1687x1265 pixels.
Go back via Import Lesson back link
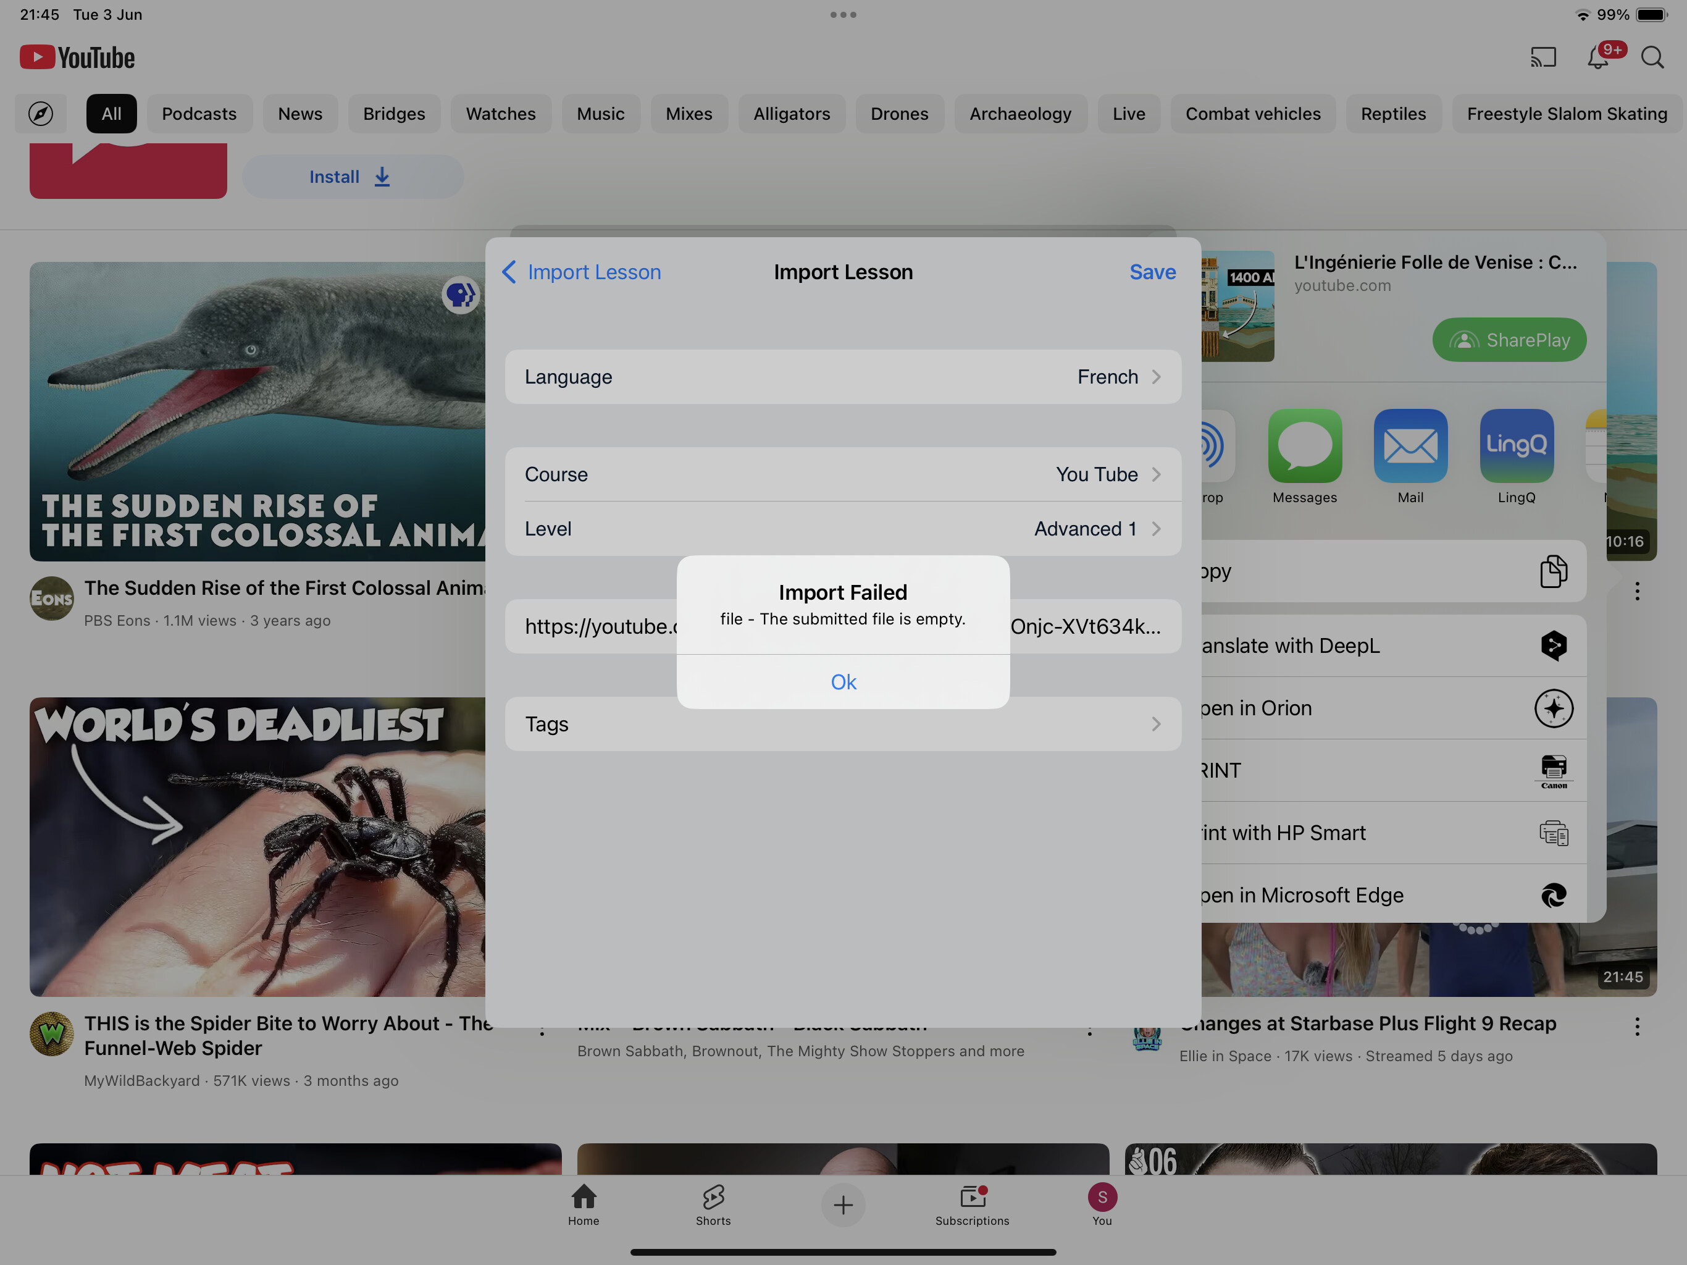tap(581, 272)
